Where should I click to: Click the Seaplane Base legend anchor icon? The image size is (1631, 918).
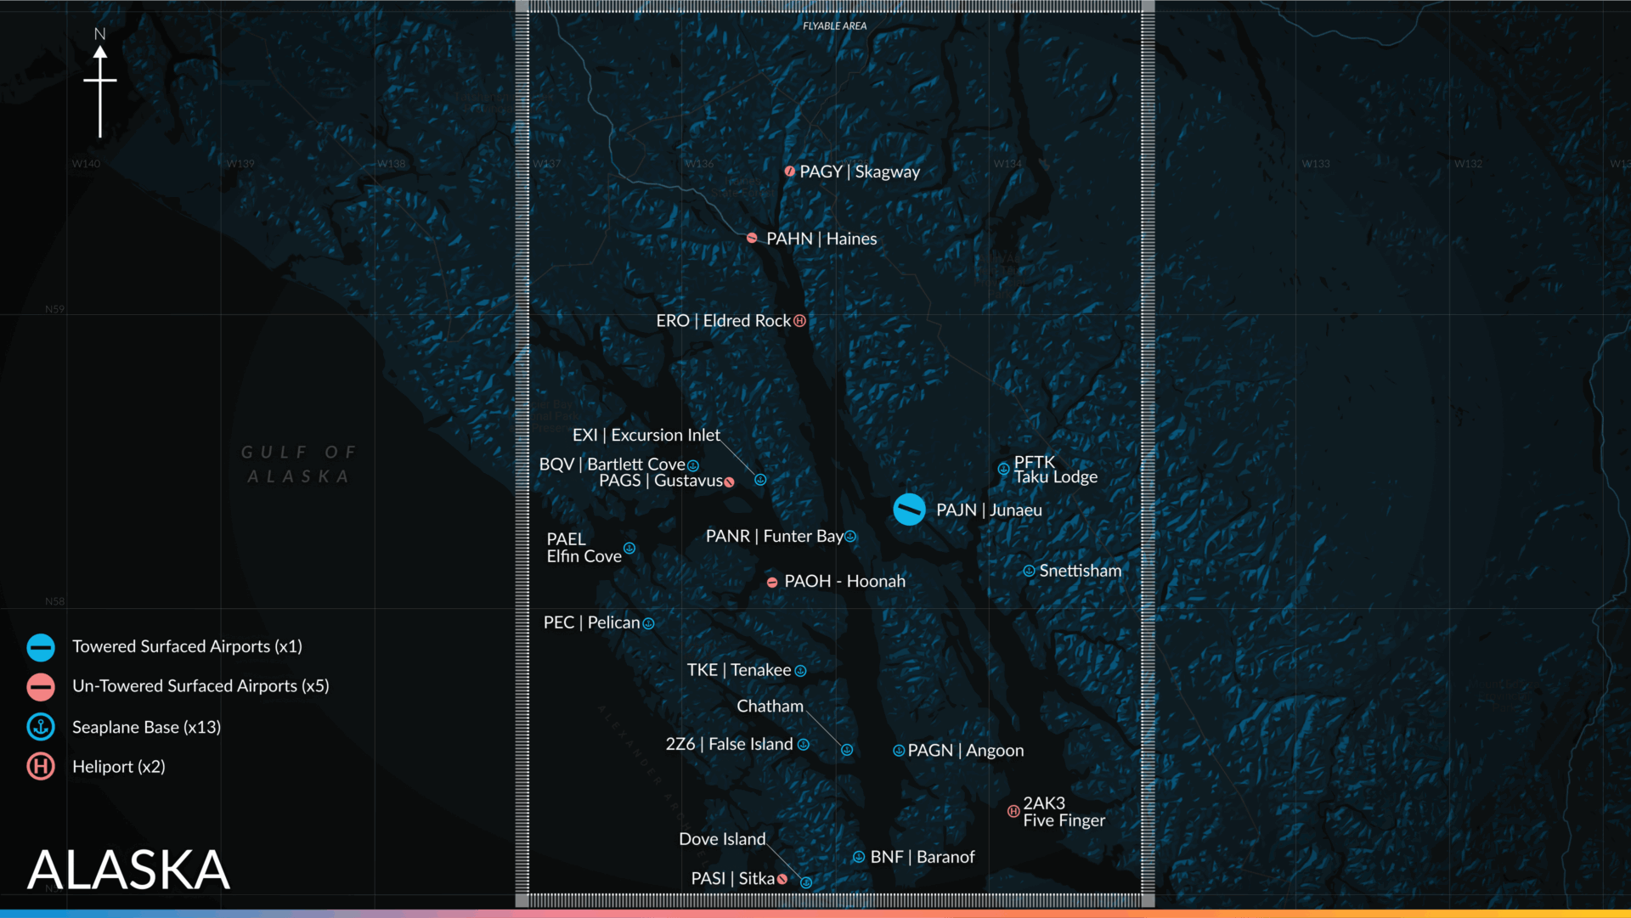click(41, 727)
